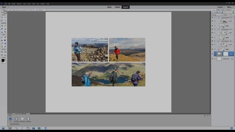Click the Redo button in taskbar
This screenshot has height=132, width=235.
point(22,128)
